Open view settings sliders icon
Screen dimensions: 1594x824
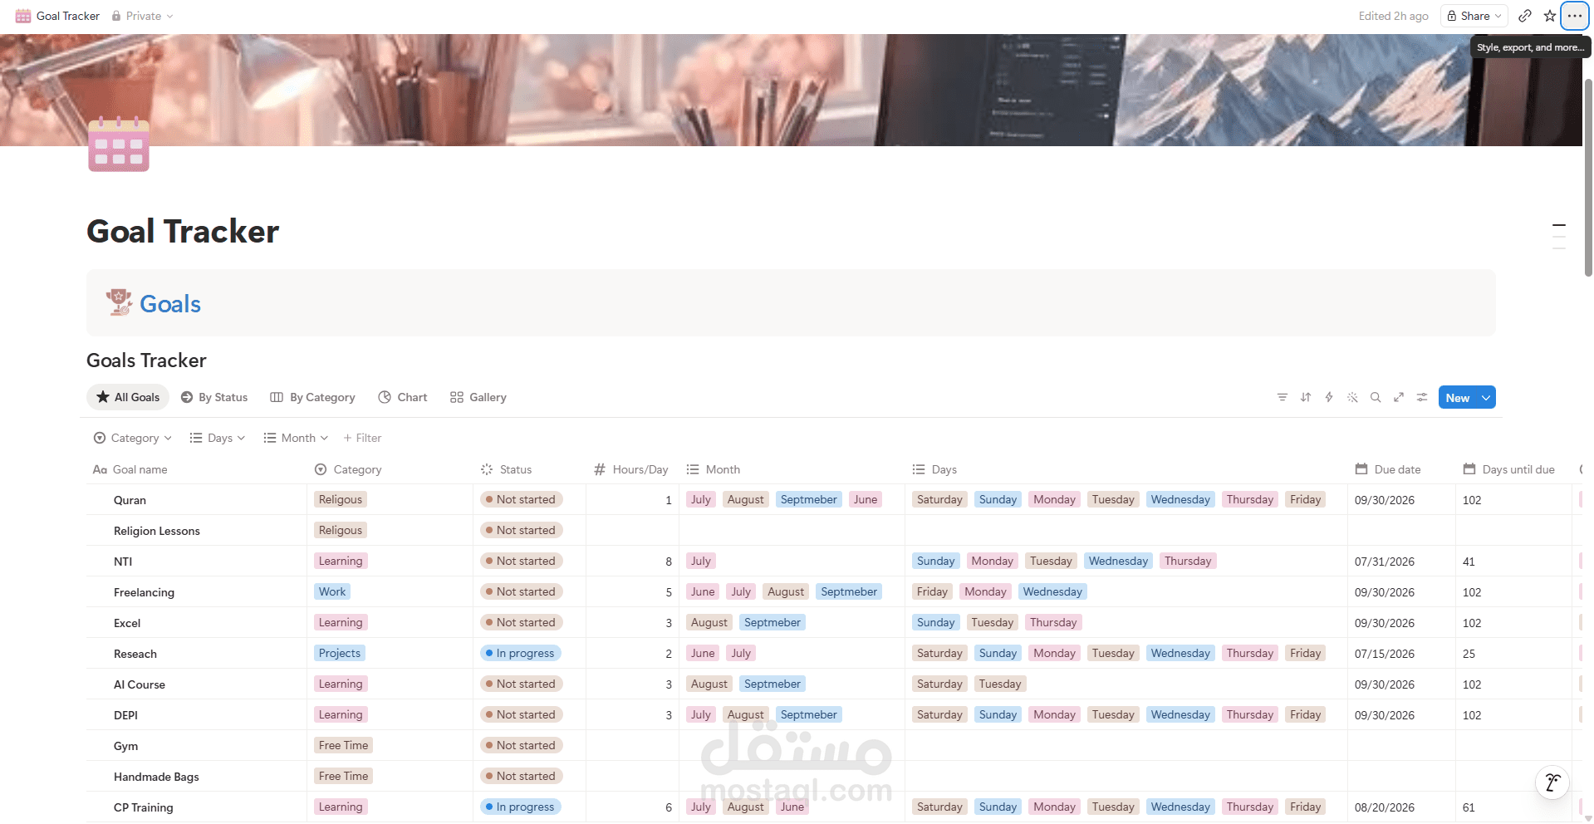pos(1422,397)
